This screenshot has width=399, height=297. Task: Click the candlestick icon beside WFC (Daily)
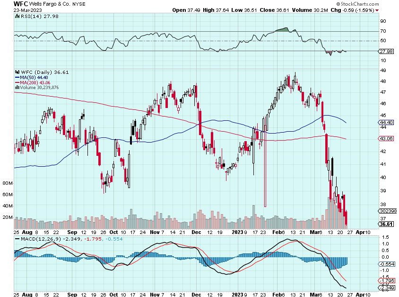(x=17, y=72)
